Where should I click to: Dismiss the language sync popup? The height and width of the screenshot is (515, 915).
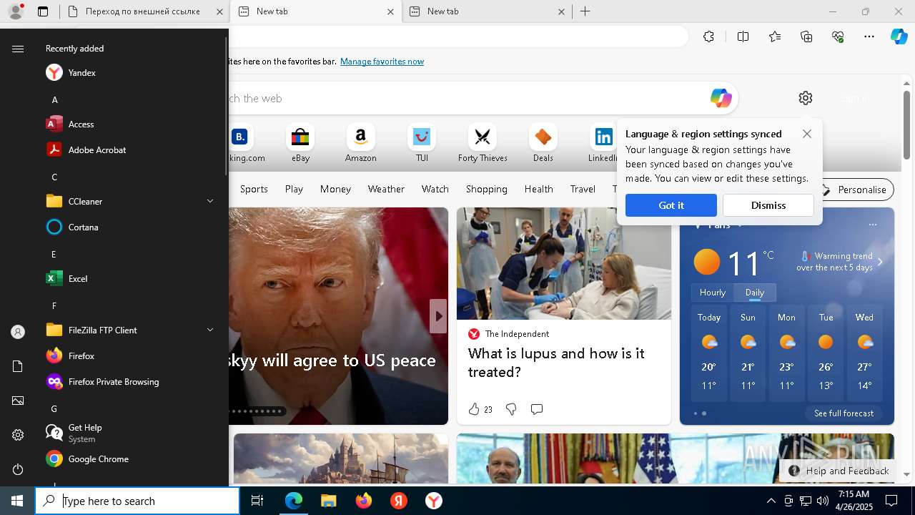[x=768, y=205]
